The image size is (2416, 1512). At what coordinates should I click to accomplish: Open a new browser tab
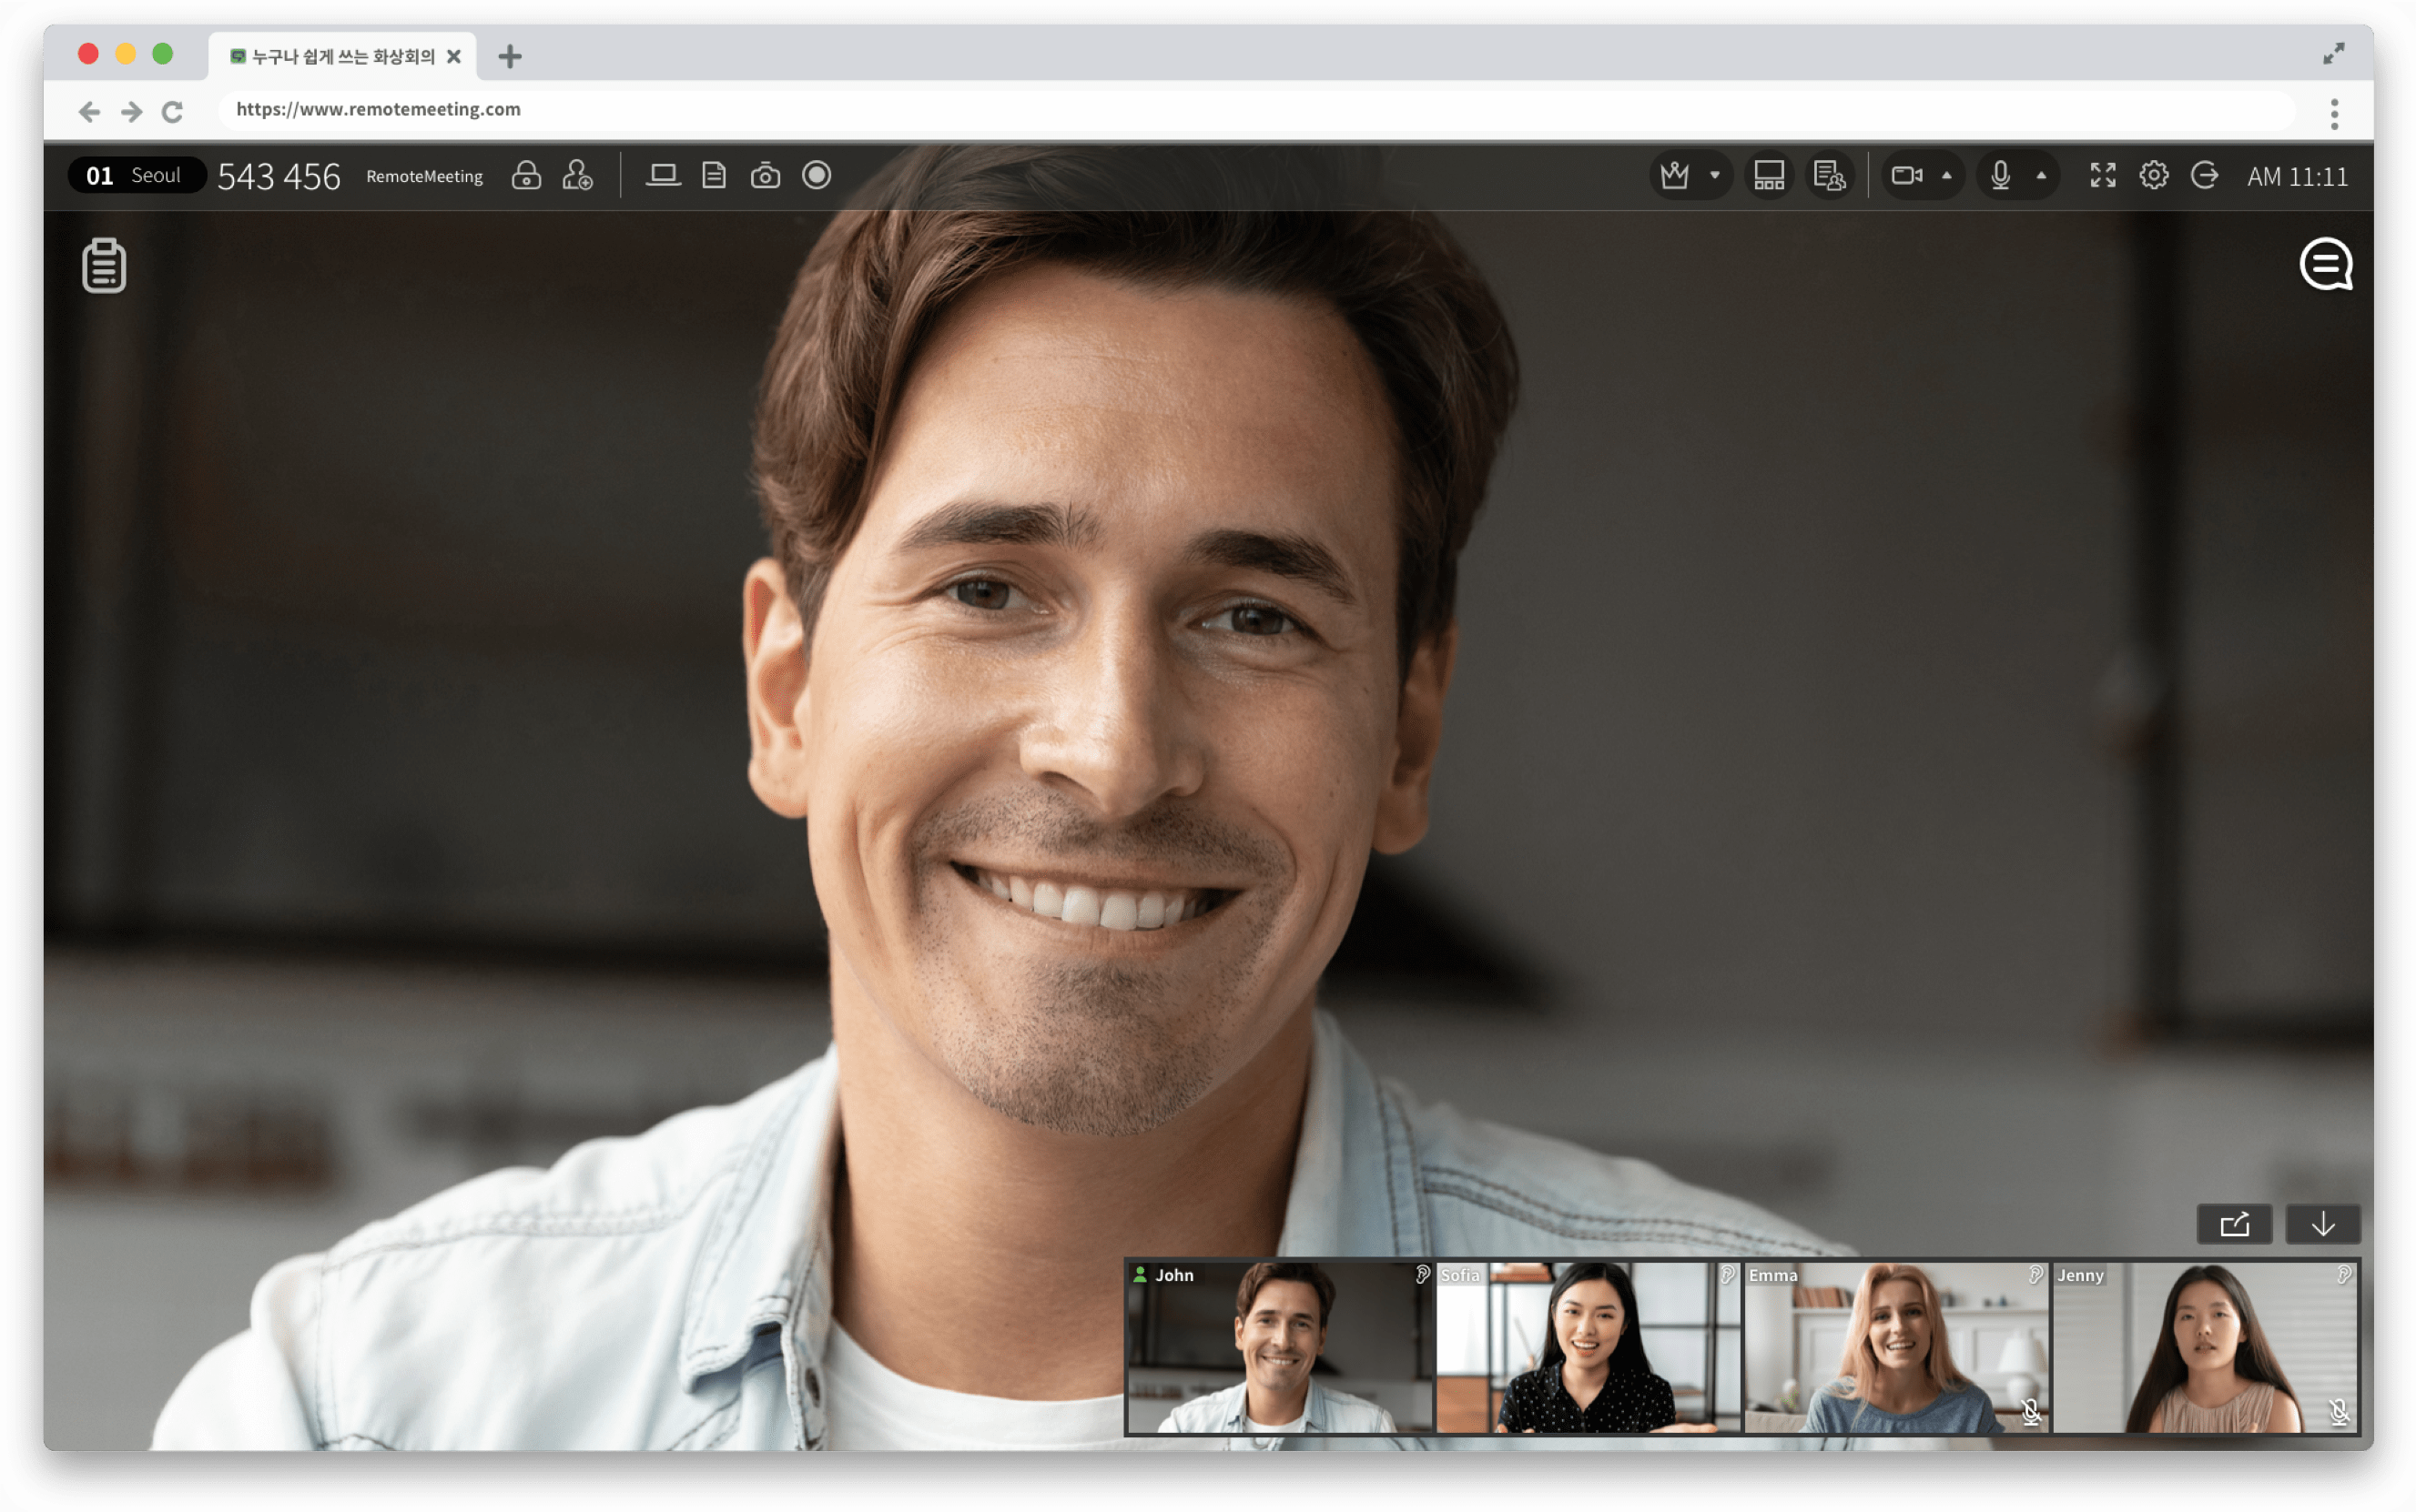tap(510, 57)
